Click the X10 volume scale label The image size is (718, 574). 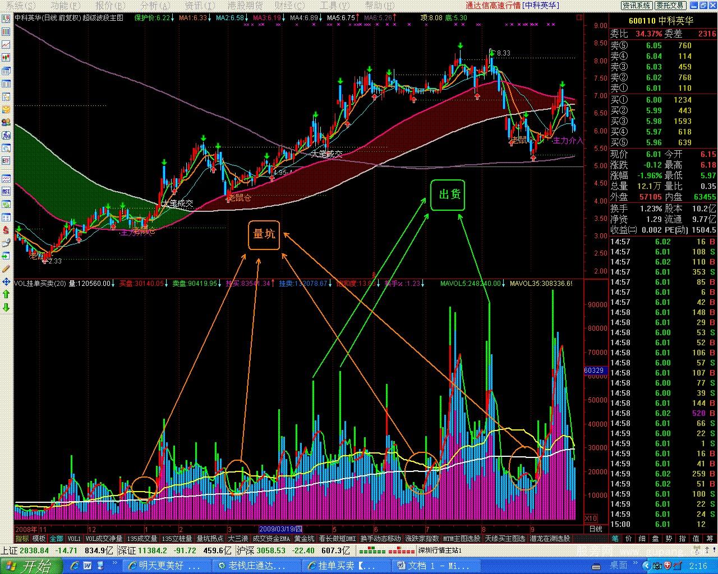point(591,519)
